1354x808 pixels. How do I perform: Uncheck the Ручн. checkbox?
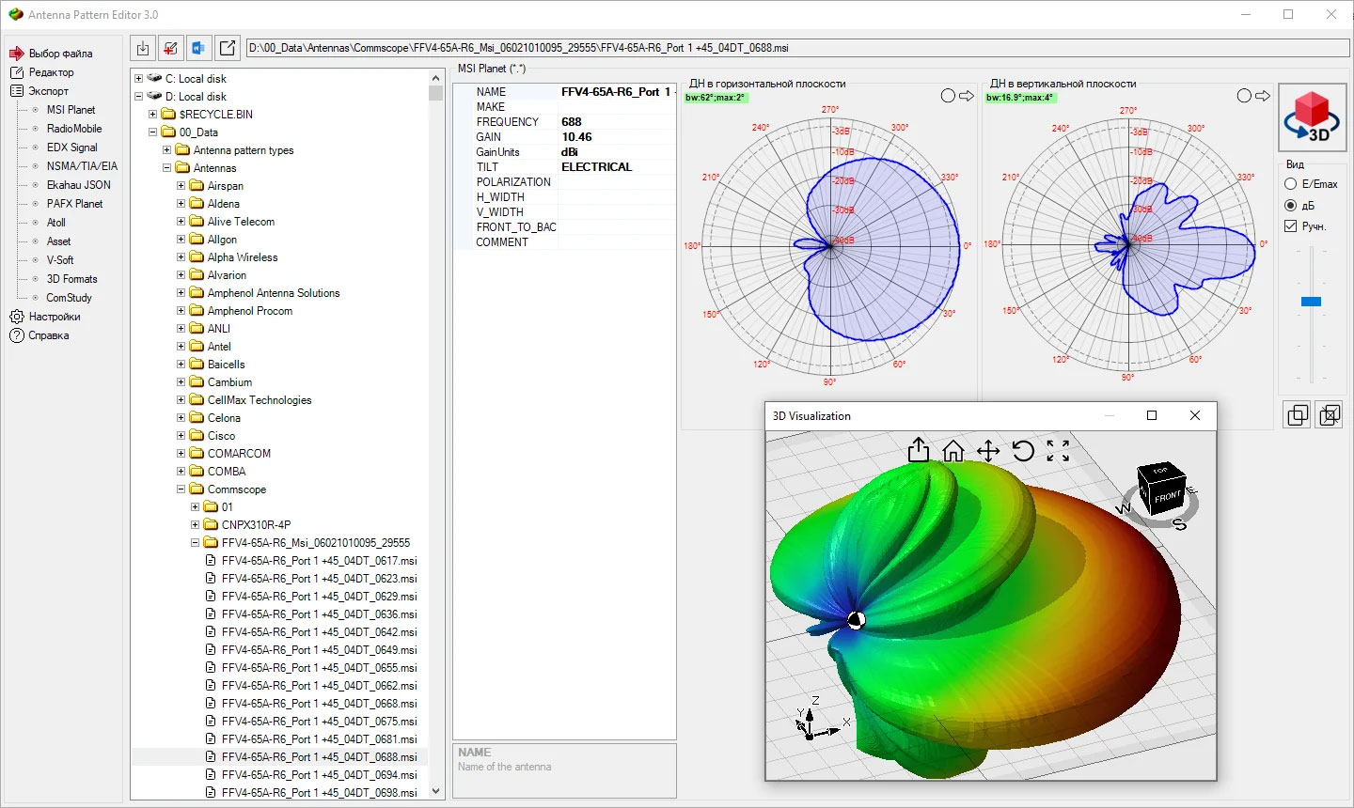(1291, 226)
